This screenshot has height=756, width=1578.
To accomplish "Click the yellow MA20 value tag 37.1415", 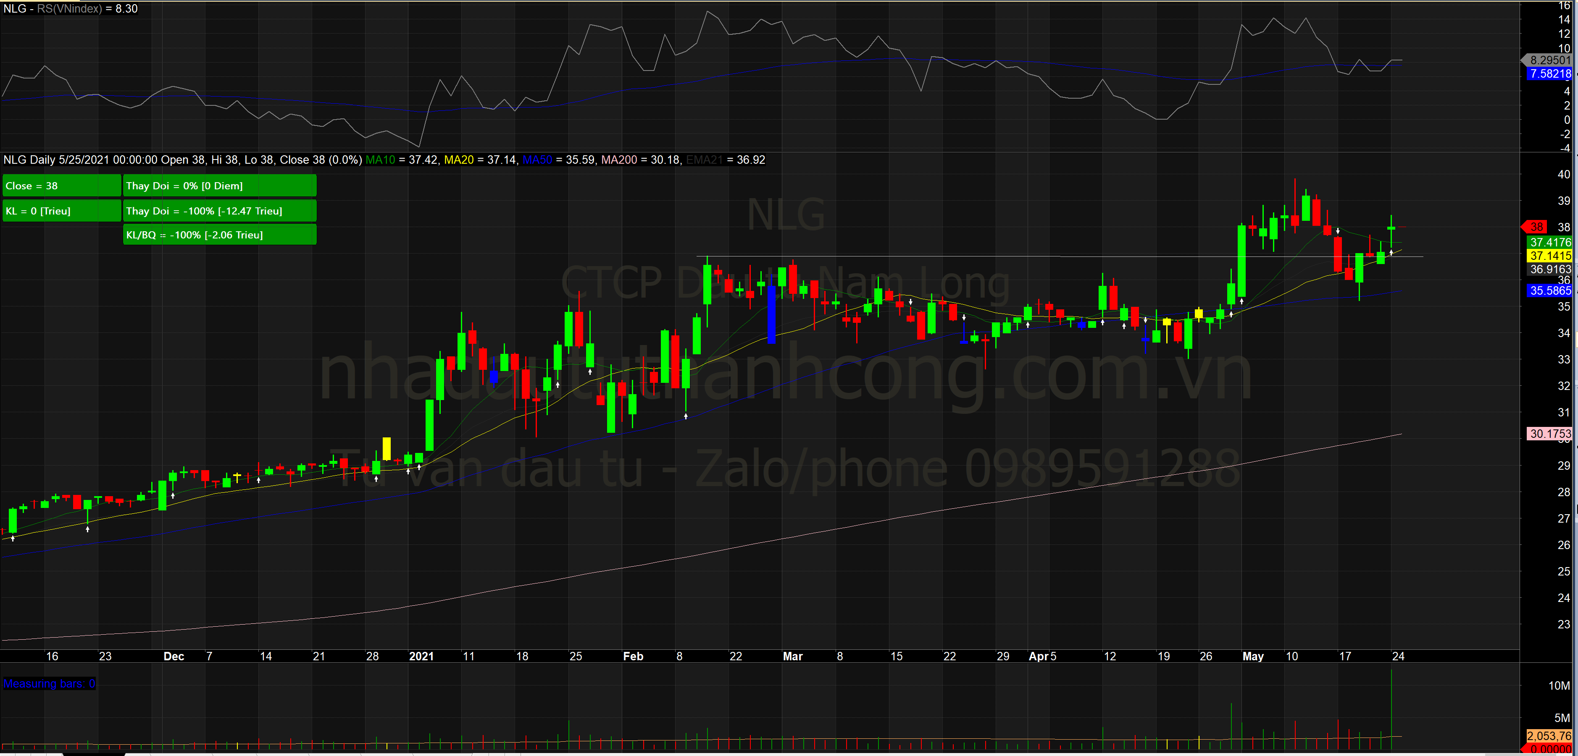I will pos(1550,256).
